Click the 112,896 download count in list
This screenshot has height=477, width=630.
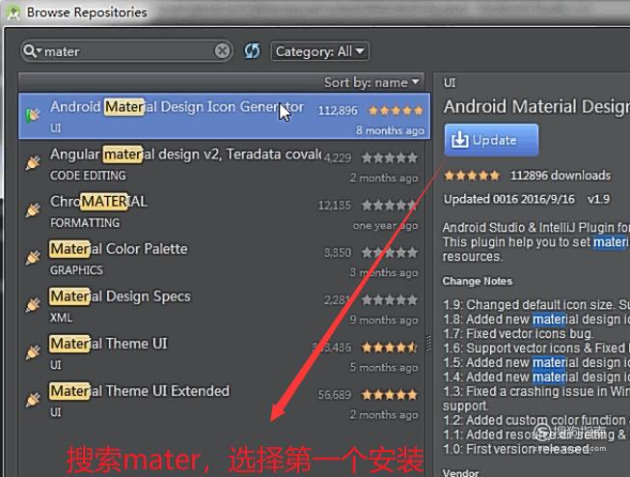(338, 111)
